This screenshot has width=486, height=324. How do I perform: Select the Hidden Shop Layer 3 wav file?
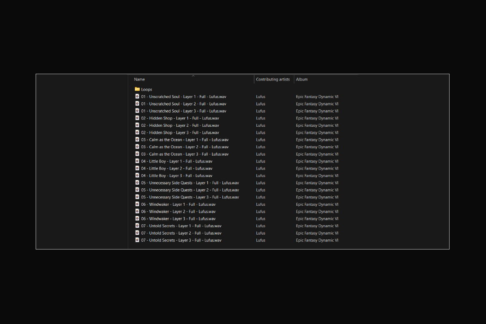tap(180, 132)
